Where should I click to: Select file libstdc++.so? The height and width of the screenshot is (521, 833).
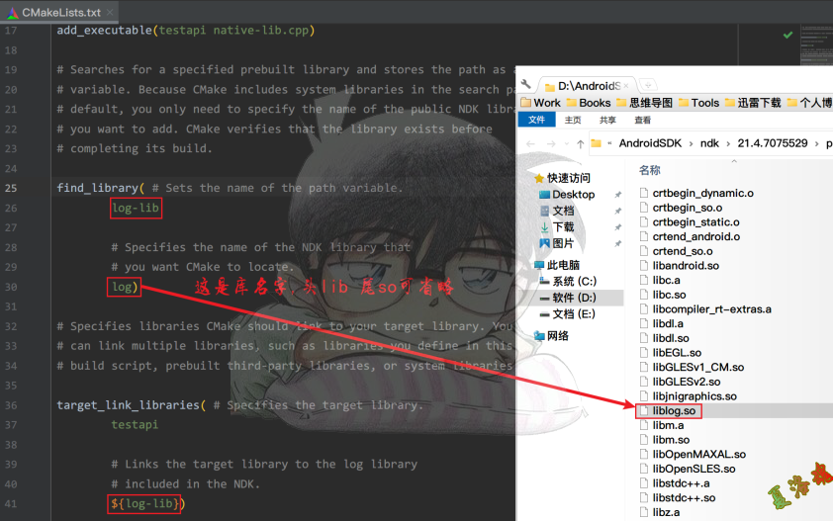click(x=678, y=497)
